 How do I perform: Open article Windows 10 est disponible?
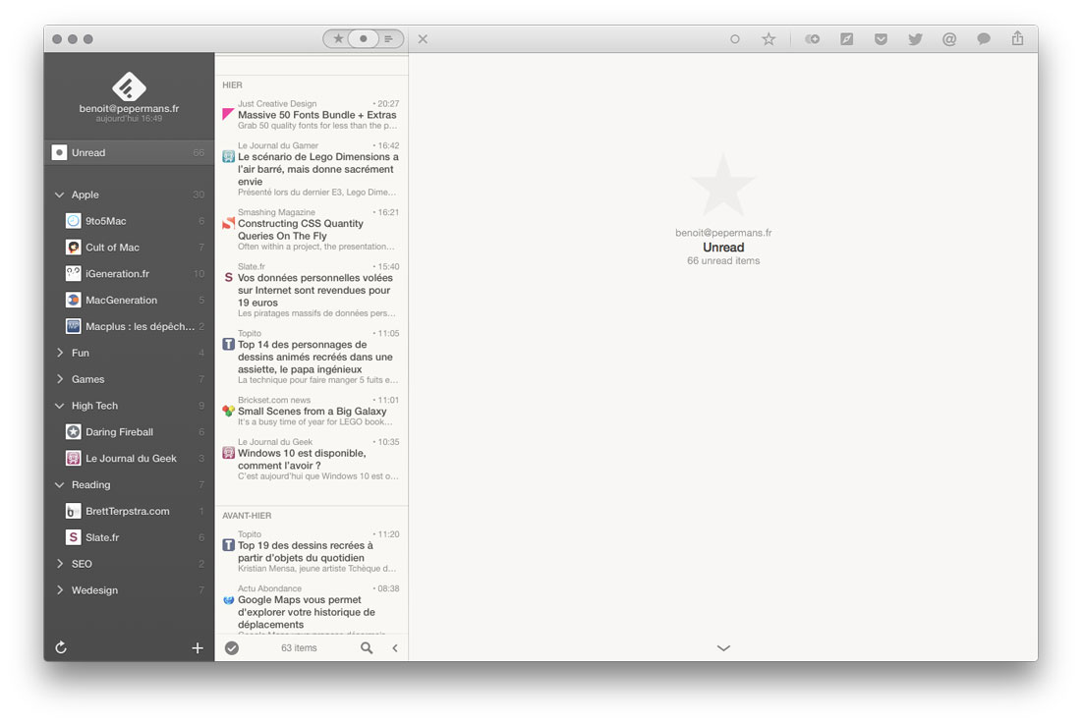312,459
